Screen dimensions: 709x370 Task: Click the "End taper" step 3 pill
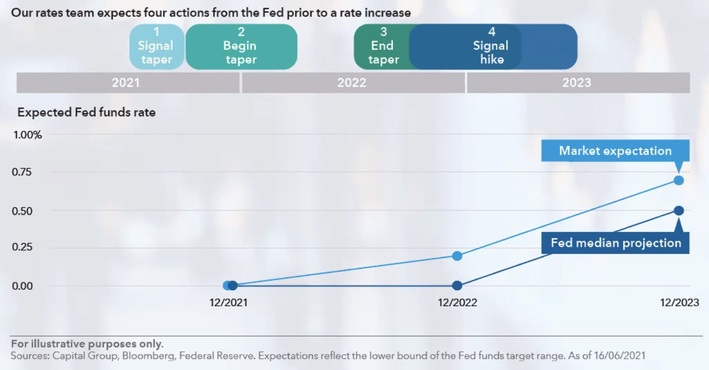click(x=381, y=47)
